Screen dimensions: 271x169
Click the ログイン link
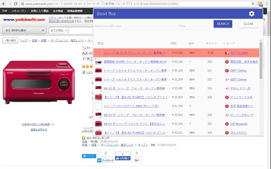54,18
